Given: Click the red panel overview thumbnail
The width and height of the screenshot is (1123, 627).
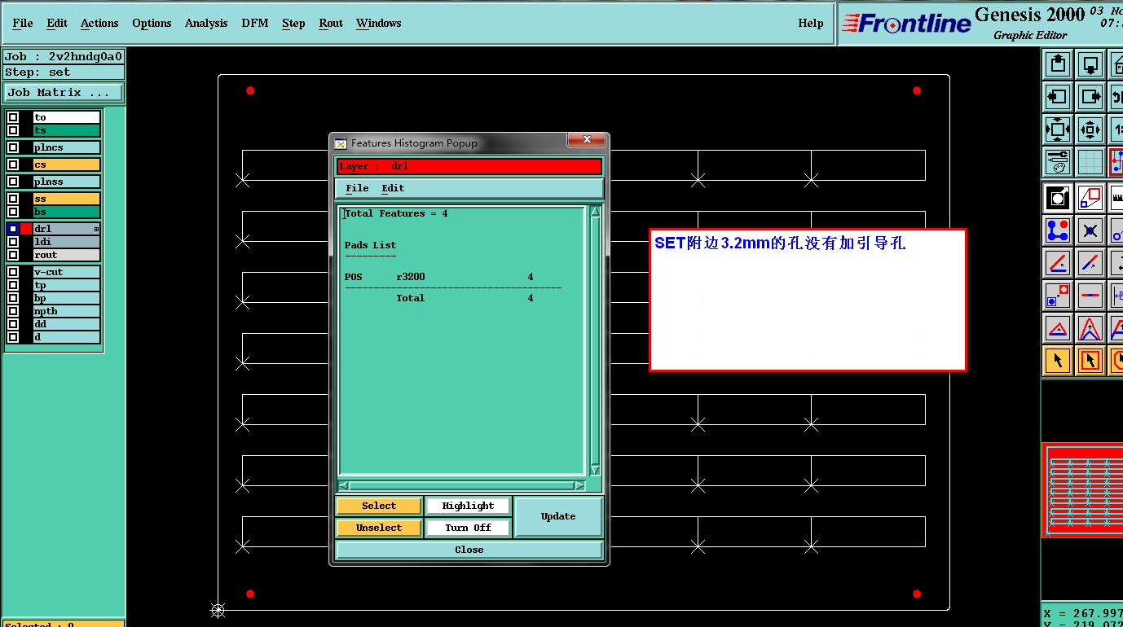Looking at the screenshot, I should tap(1083, 489).
